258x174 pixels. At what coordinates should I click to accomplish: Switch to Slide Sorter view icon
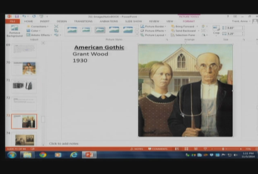186,149
